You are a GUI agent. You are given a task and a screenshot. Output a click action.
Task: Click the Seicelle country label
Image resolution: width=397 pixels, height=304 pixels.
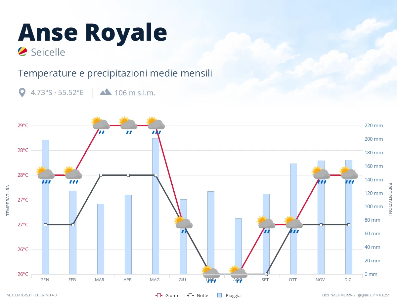click(48, 52)
